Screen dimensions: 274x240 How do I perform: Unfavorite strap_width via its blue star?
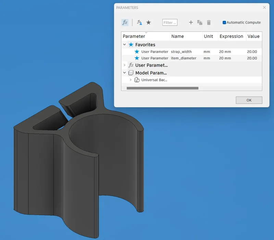click(137, 52)
